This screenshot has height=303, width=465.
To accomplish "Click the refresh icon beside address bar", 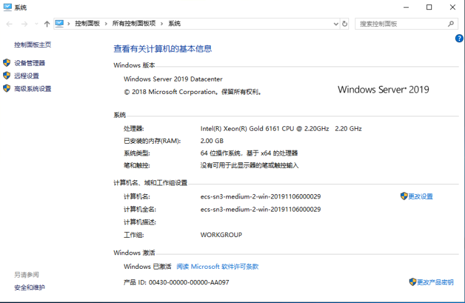I will pyautogui.click(x=344, y=24).
